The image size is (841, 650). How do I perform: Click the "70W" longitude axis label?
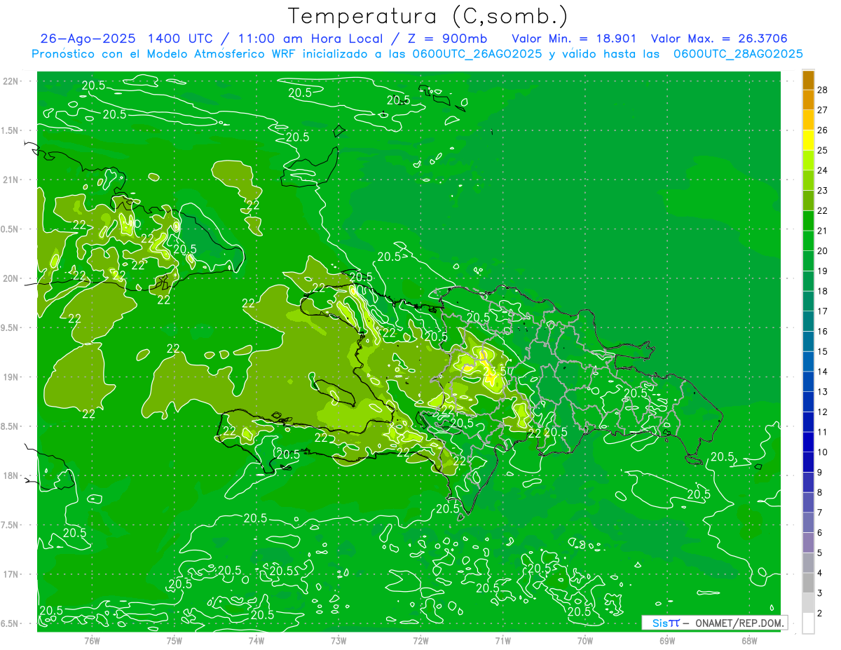[x=585, y=639]
